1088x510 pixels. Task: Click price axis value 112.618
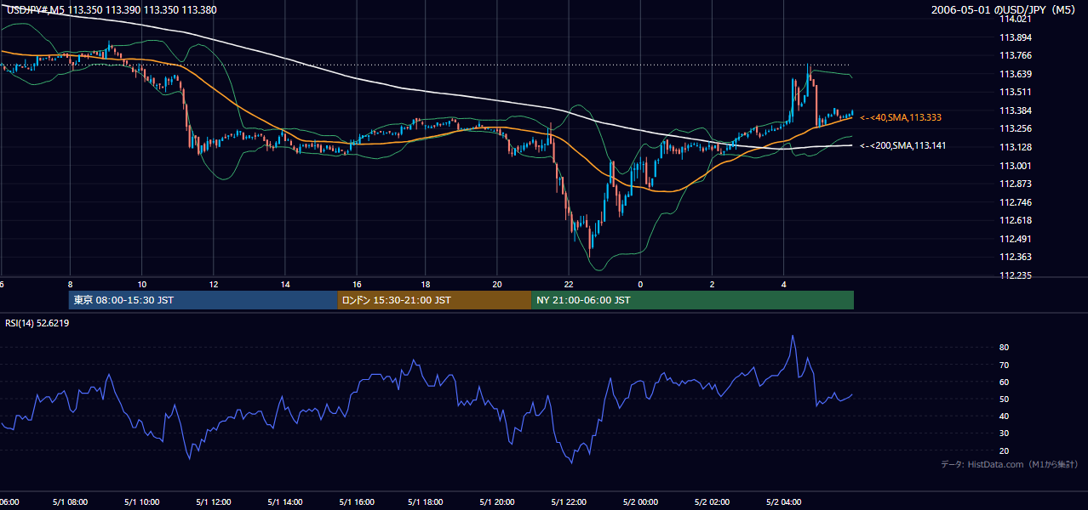1016,220
